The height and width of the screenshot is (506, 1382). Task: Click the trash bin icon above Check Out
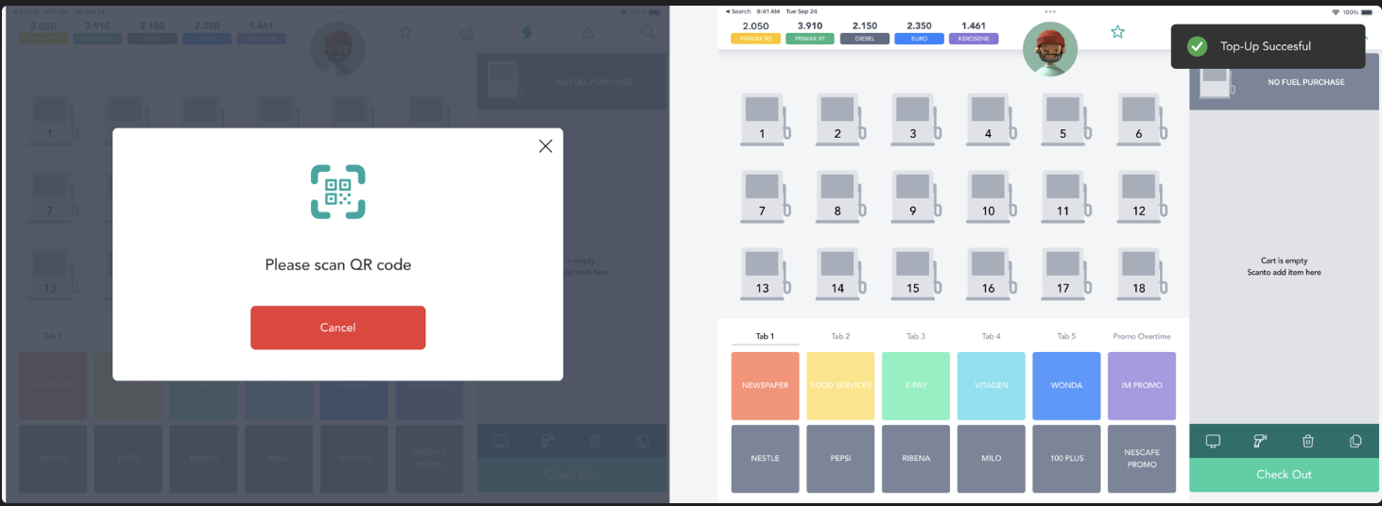pos(1308,441)
